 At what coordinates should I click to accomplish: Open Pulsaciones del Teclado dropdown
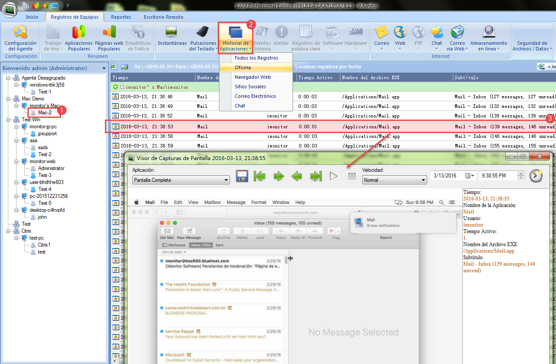tap(202, 38)
